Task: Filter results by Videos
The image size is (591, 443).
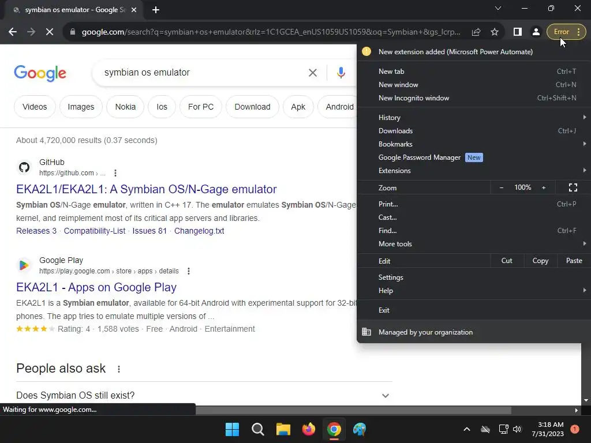Action: click(x=35, y=107)
